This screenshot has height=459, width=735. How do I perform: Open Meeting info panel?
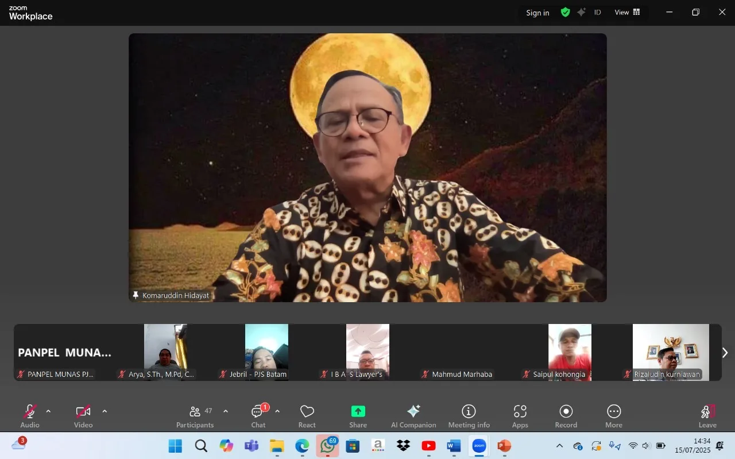point(469,416)
